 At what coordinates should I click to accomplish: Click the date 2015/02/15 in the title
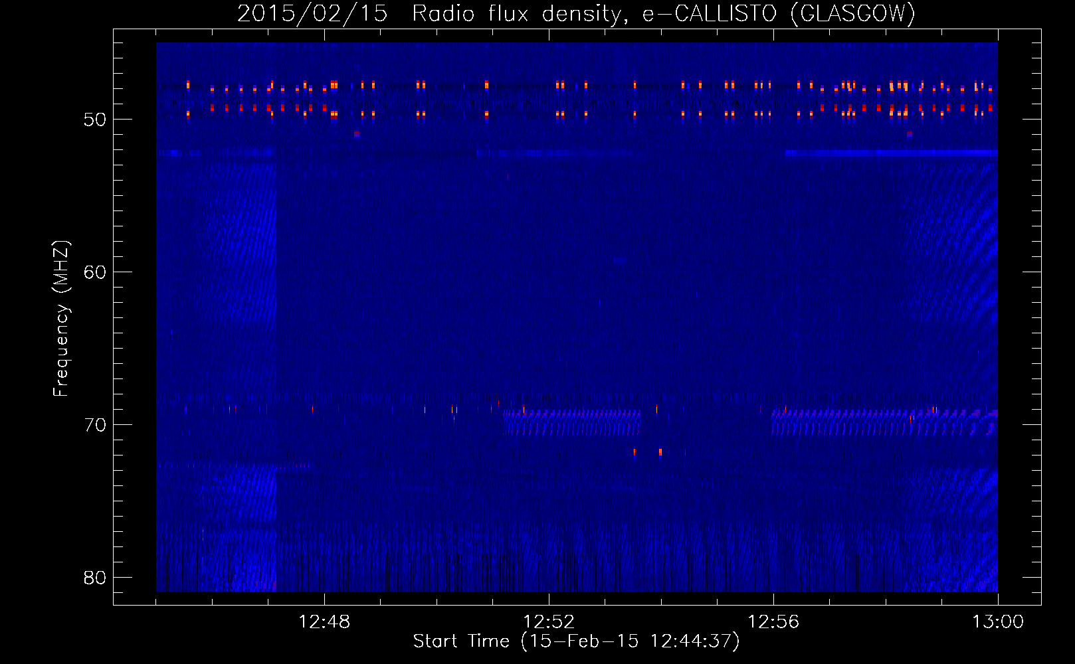tap(312, 13)
